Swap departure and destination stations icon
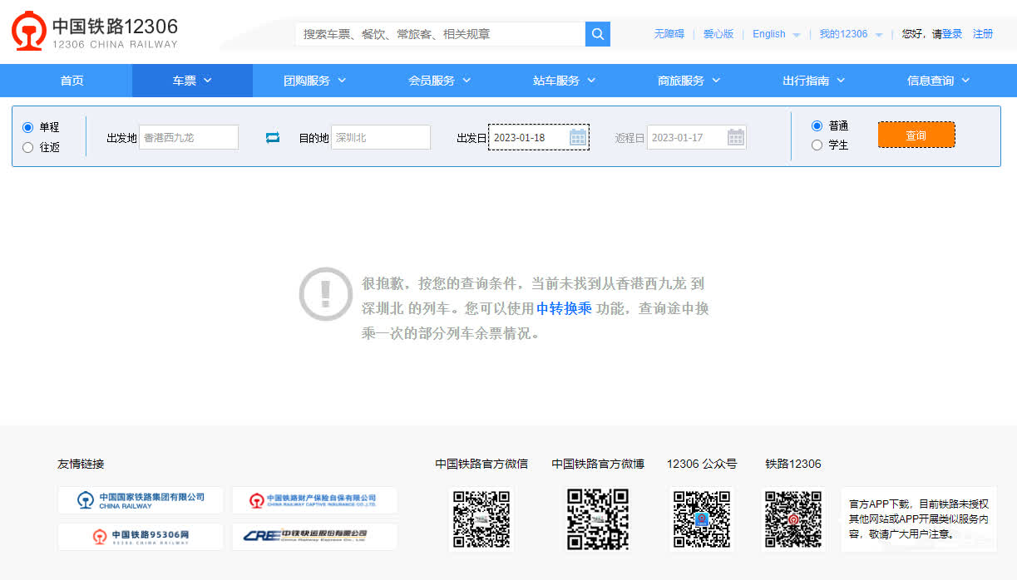Viewport: 1017px width, 580px height. (273, 138)
